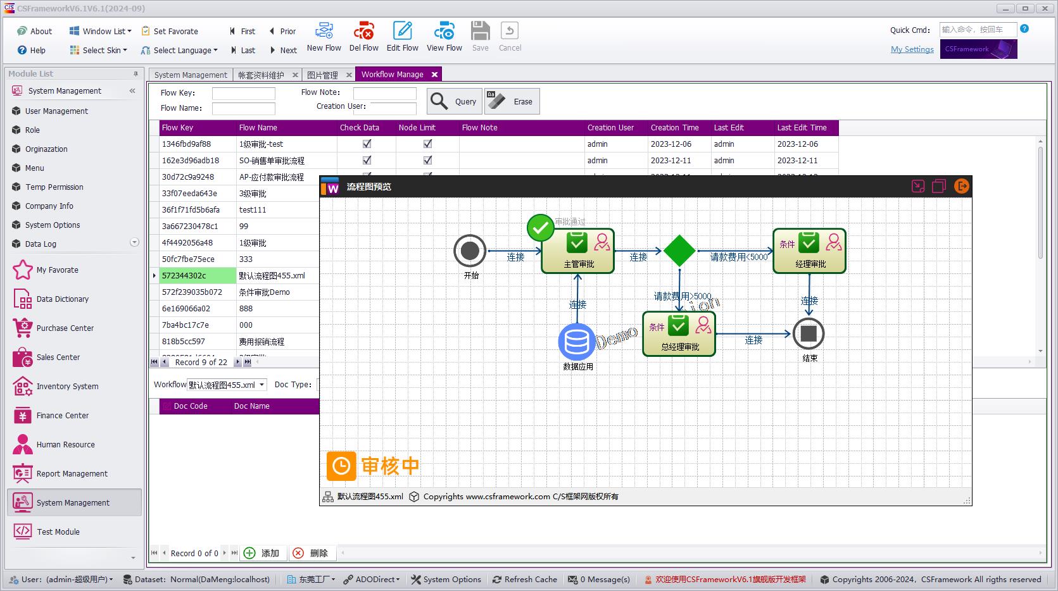This screenshot has height=591, width=1058.
Task: Open Edit Flow from the toolbar
Action: (402, 32)
